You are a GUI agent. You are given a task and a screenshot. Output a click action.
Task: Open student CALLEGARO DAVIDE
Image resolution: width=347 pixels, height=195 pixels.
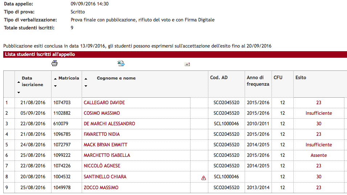104,103
